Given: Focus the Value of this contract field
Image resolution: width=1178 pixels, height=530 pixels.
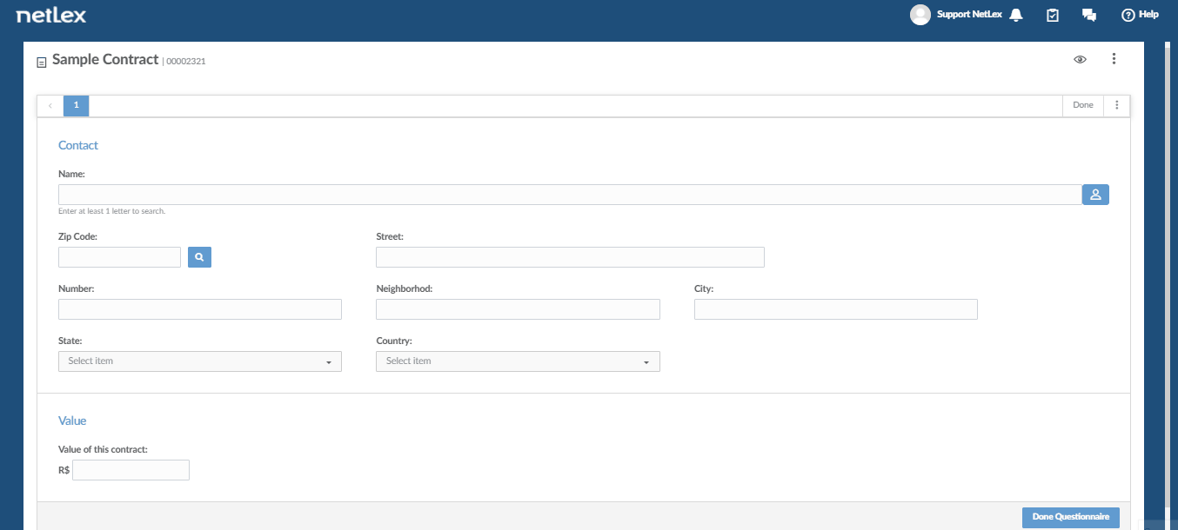Looking at the screenshot, I should click(131, 470).
